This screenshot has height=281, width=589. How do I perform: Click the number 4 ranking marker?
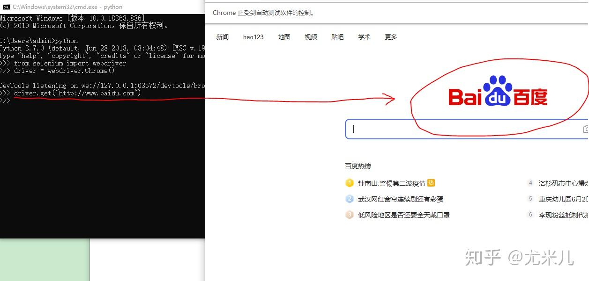pyautogui.click(x=530, y=183)
